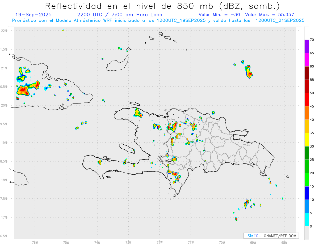Click the purple 65–70 dBZ color bar segment
This screenshot has height=246, width=319.
coord(307,46)
